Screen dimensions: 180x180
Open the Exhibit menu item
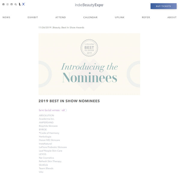(33, 17)
